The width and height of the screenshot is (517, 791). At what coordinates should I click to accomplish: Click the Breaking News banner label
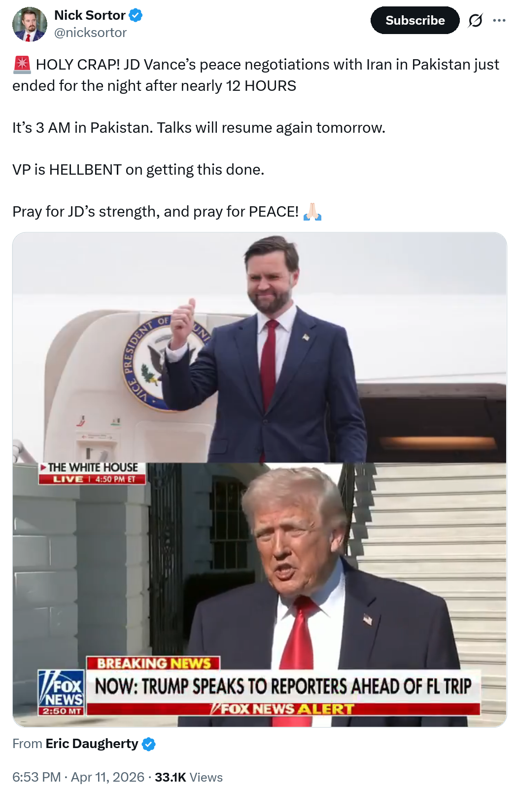tap(153, 663)
